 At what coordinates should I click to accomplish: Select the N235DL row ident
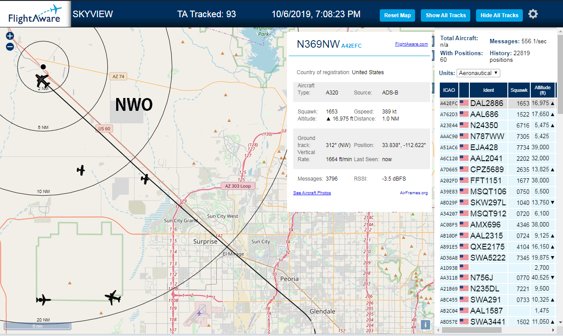coord(484,289)
